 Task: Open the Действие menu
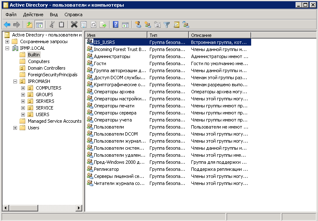[33, 15]
